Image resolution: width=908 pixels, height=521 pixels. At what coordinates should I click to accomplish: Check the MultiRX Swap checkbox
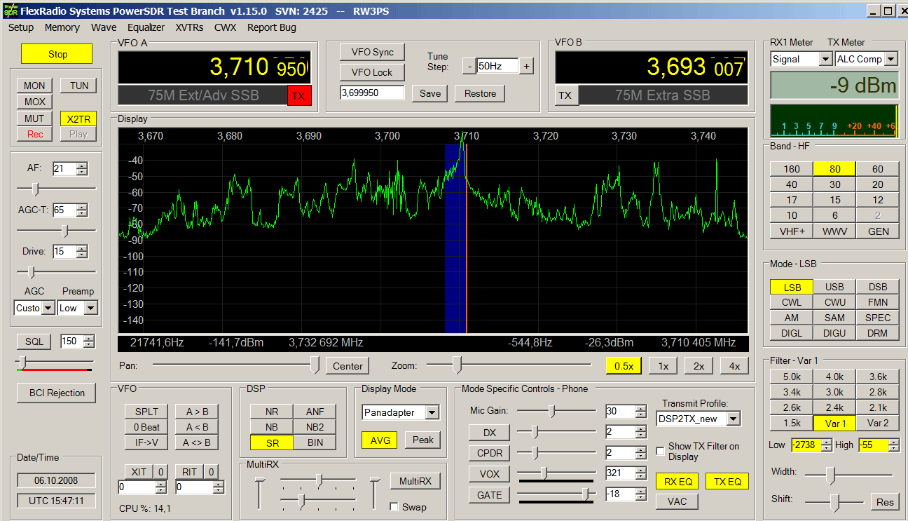394,507
